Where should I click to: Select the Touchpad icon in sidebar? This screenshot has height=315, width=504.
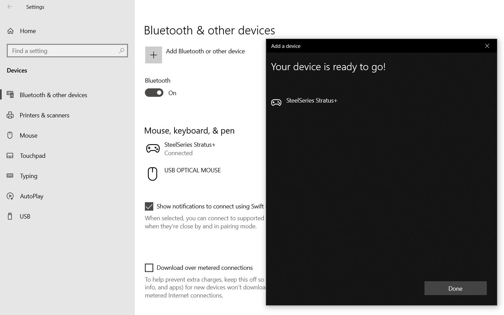10,155
